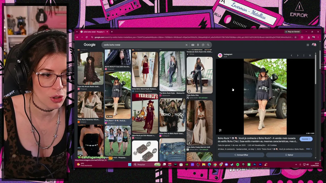The width and height of the screenshot is (326, 183).
Task: Open a new Chrome tab
Action: tap(112, 32)
